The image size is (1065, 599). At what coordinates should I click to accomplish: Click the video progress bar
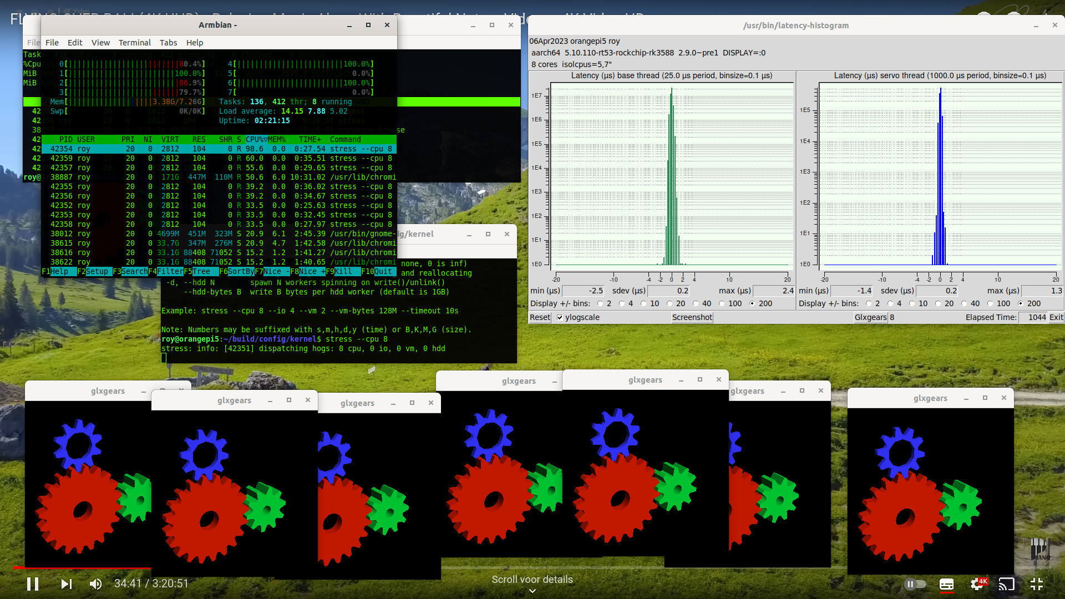[x=532, y=567]
